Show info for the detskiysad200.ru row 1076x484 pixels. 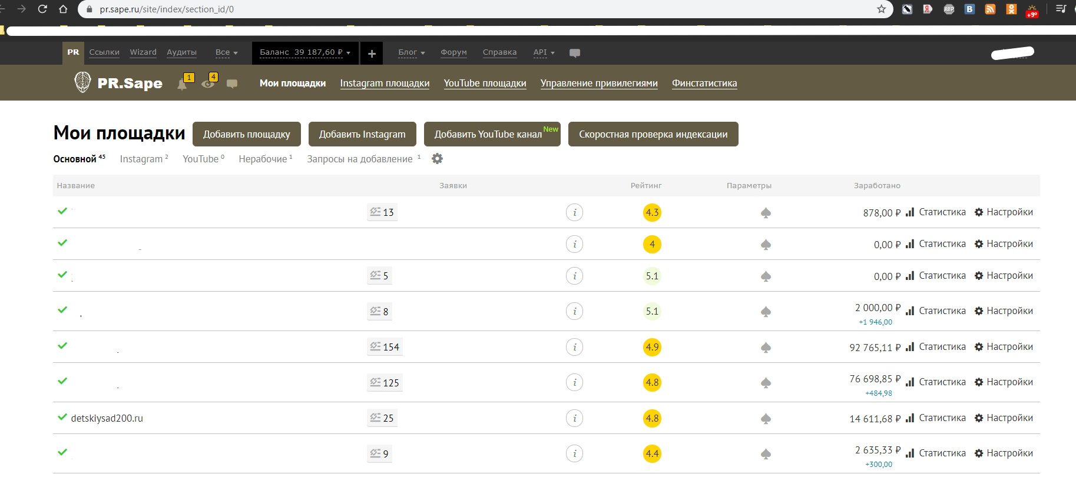[x=574, y=418]
